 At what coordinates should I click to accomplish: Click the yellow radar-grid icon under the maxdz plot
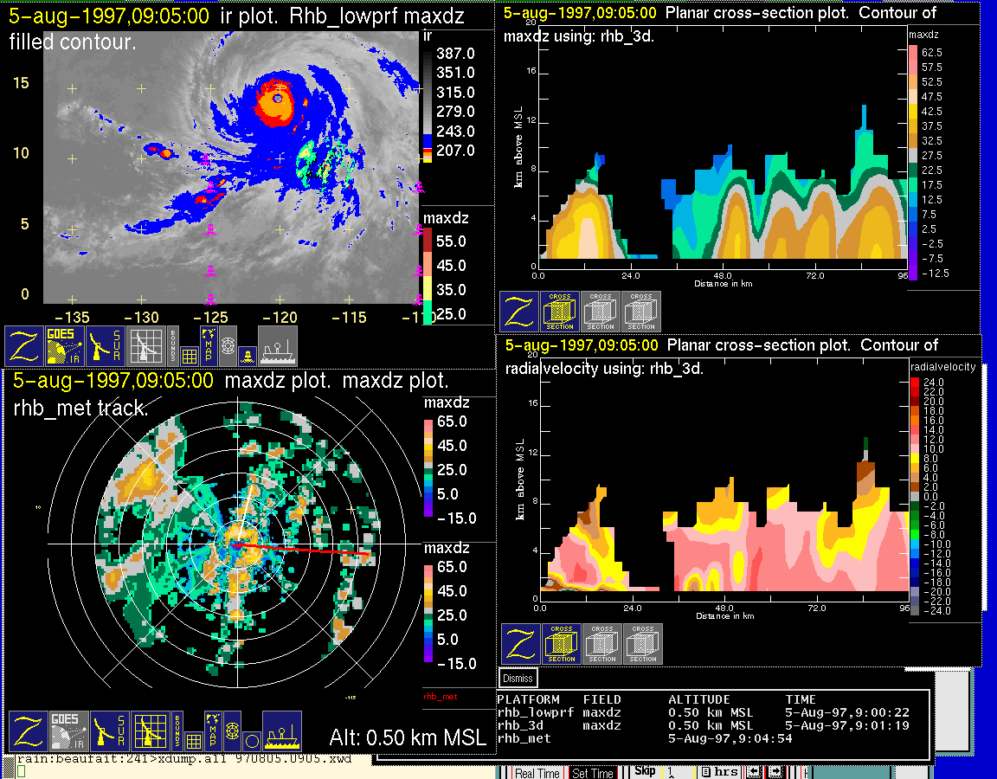(x=150, y=731)
